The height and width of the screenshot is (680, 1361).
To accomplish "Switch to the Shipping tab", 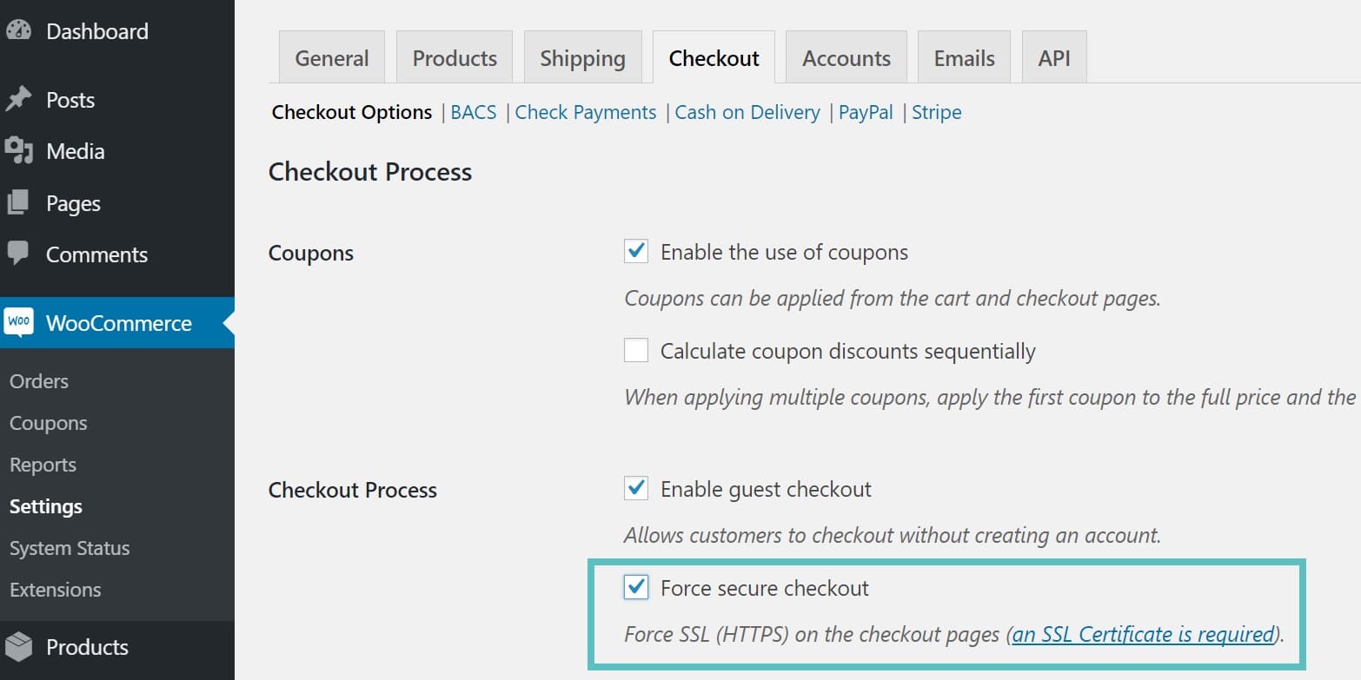I will (x=582, y=56).
